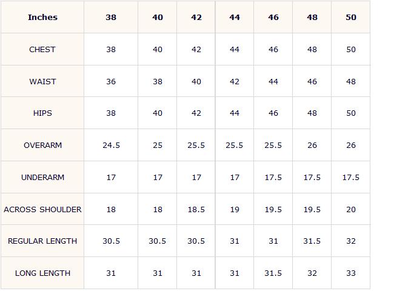The width and height of the screenshot is (411, 291).
Task: Click the ACROSS SHOULDER row label
Action: [42, 210]
